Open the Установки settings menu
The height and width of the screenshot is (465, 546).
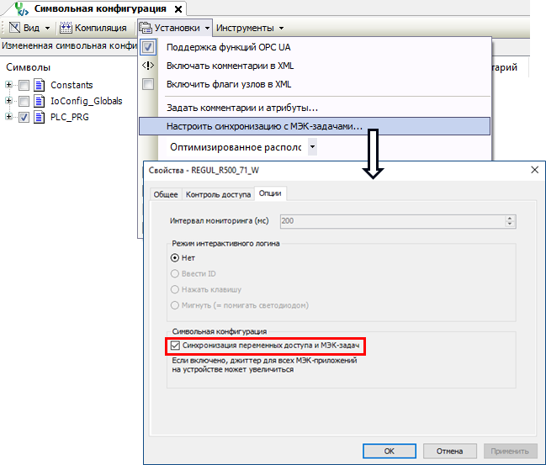click(174, 28)
